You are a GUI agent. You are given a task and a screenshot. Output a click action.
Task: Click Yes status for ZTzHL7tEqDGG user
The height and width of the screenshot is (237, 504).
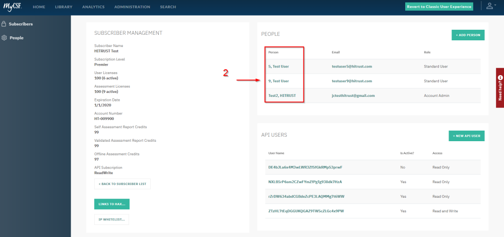(403, 211)
